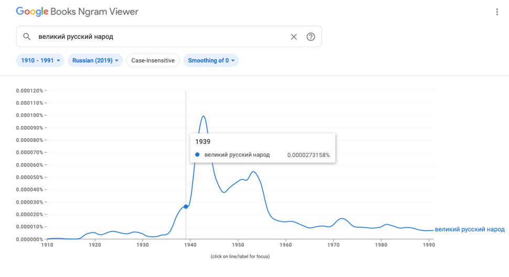
Task: Focus the великий русский народ line label
Action: click(x=470, y=229)
